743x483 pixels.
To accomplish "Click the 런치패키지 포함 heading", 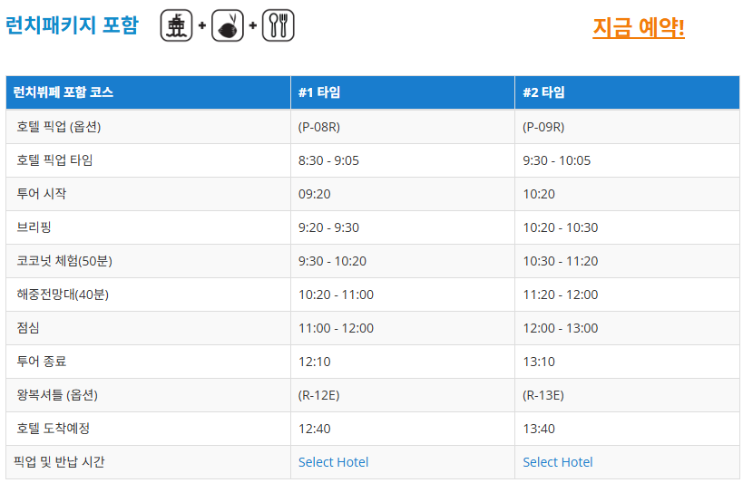I will pos(72,25).
